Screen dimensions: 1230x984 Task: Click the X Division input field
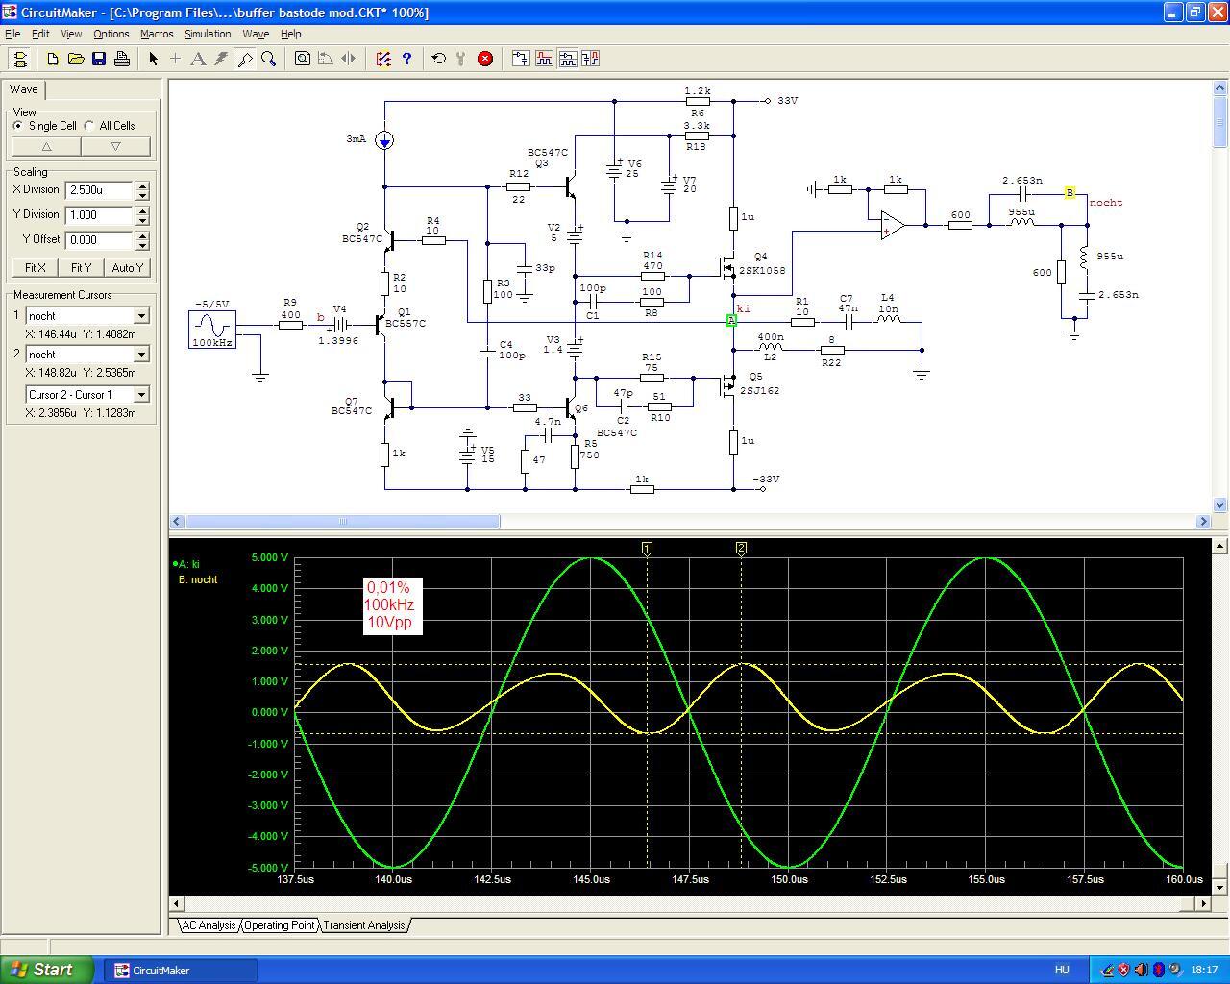99,190
